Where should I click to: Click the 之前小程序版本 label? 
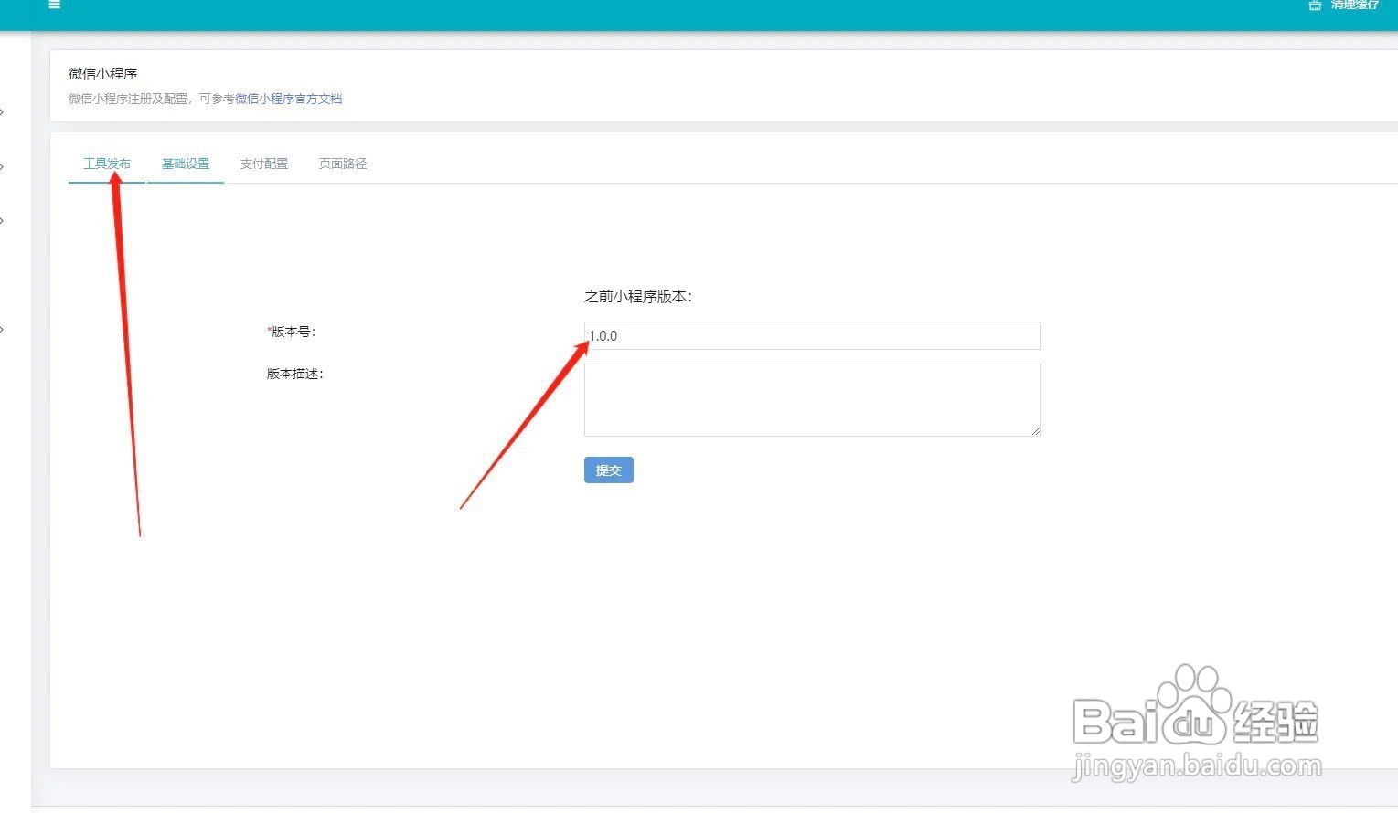point(638,296)
